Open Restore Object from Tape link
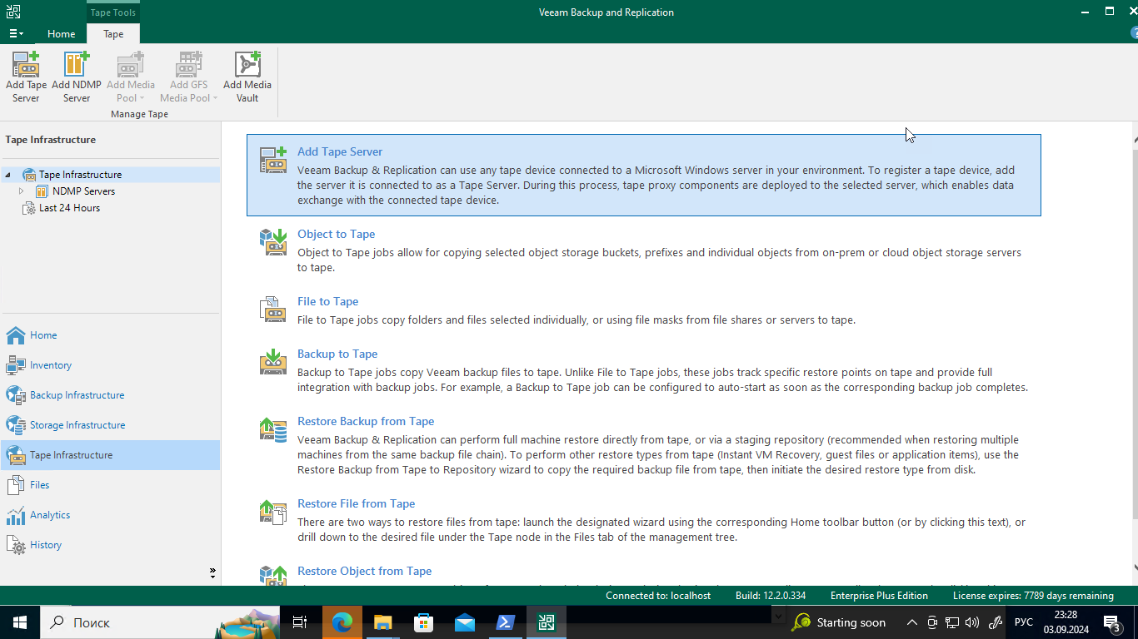 pos(364,571)
